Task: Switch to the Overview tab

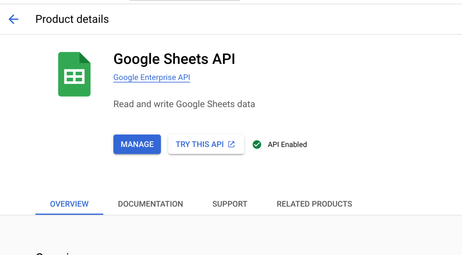Action: pos(69,204)
